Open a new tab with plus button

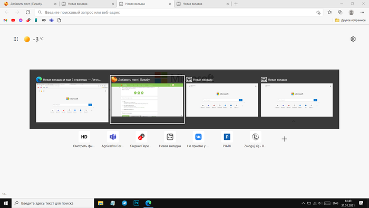[236, 4]
